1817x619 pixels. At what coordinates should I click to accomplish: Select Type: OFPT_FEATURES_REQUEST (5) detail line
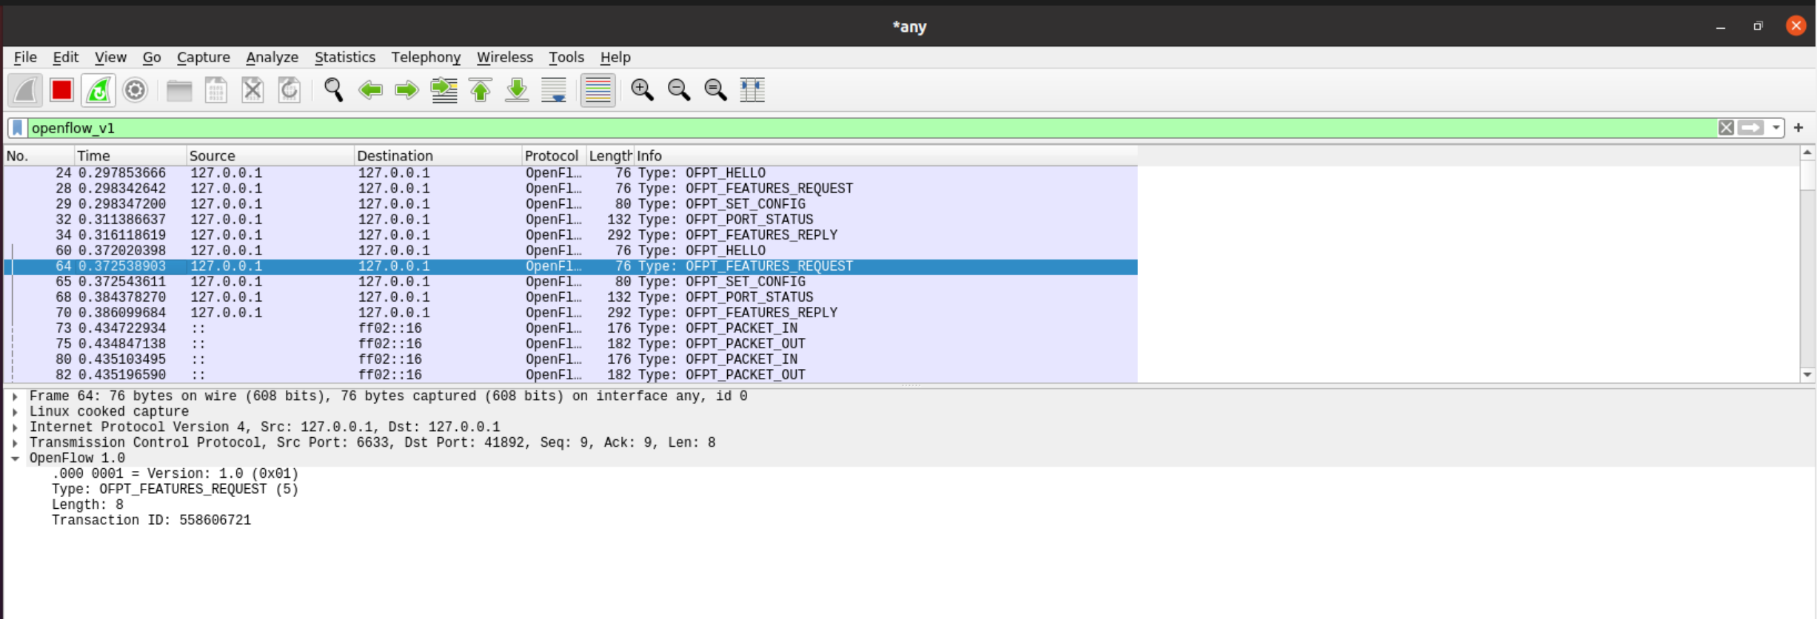(175, 490)
